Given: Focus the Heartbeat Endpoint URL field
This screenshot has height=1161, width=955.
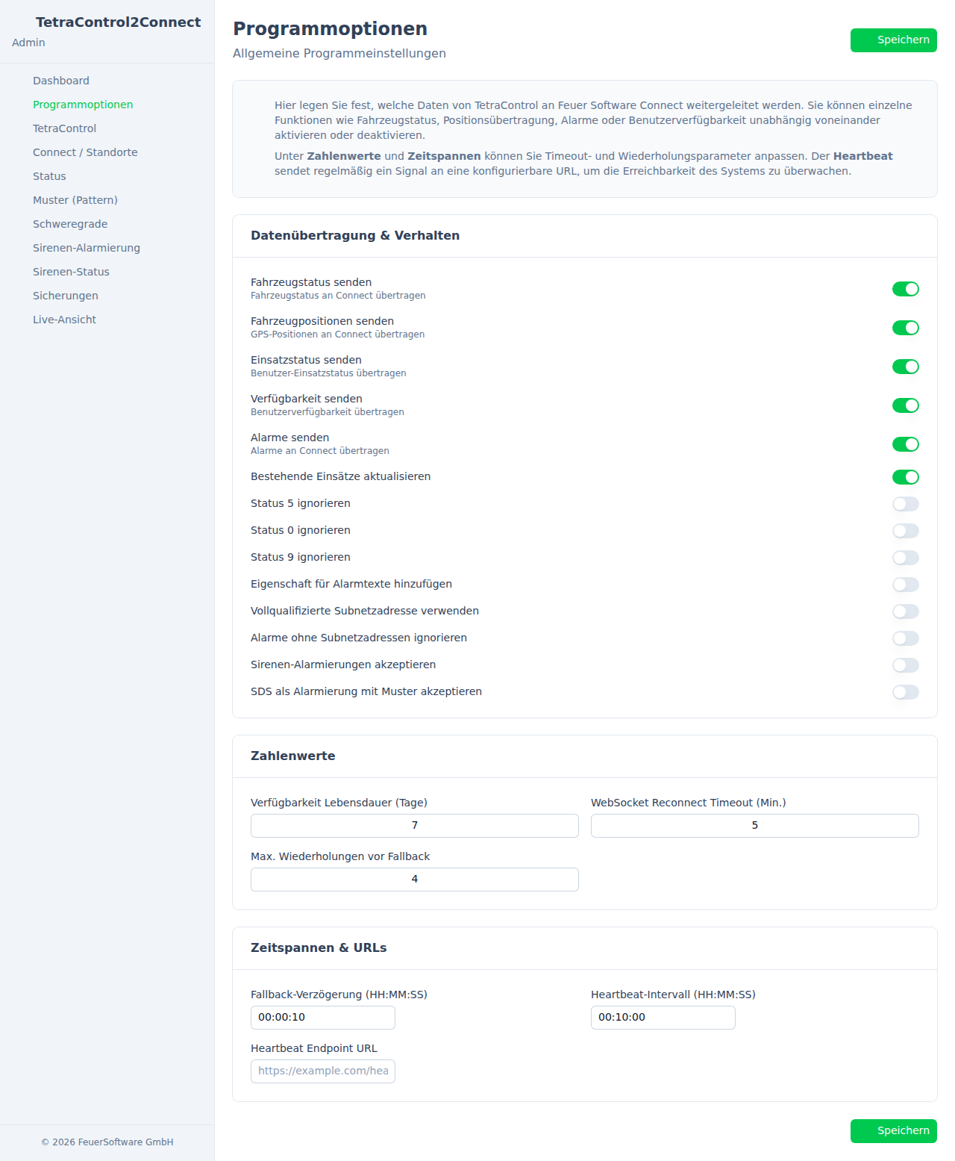Looking at the screenshot, I should pyautogui.click(x=322, y=1071).
